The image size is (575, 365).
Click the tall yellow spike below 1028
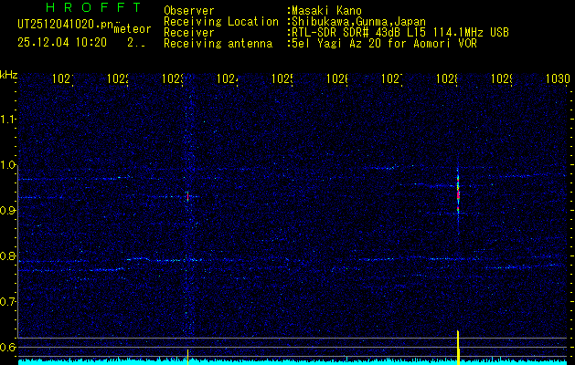(x=458, y=348)
